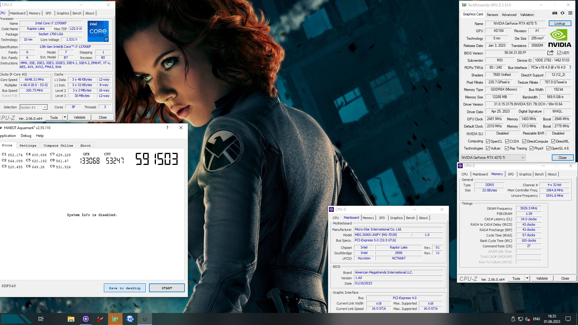The height and width of the screenshot is (325, 578).
Task: Click the Intel Core i7 logo in CPU-Z
Action: 98,31
